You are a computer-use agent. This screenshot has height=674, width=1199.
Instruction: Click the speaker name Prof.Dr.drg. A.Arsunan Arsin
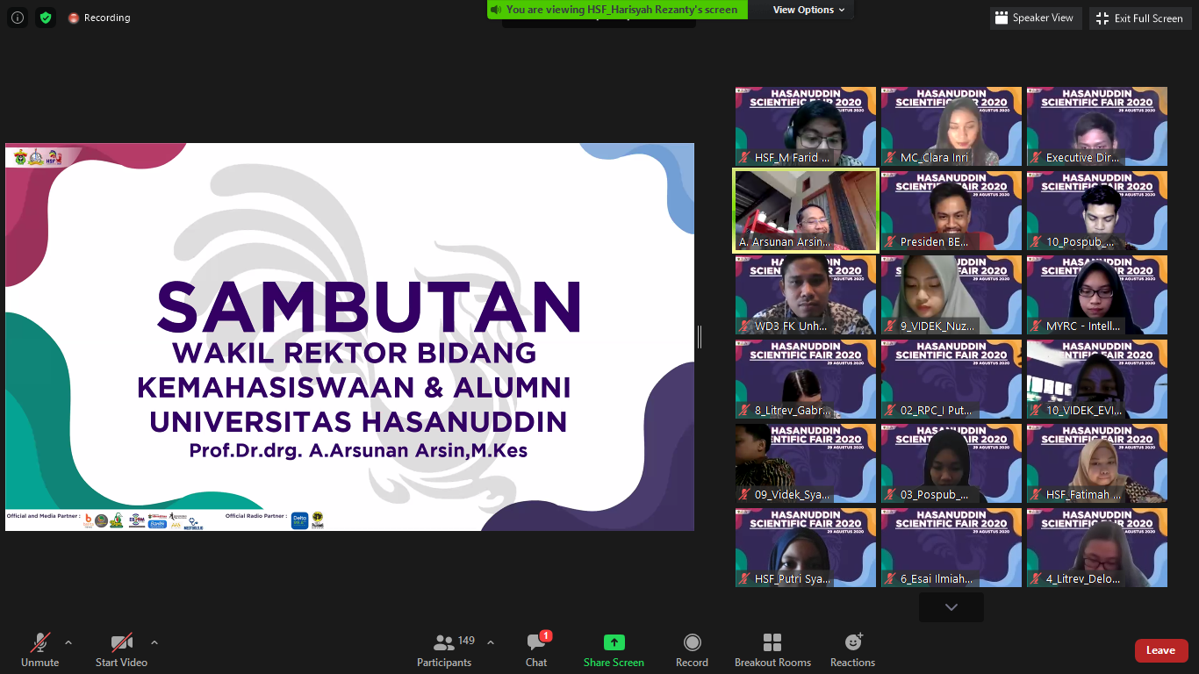[x=358, y=451]
